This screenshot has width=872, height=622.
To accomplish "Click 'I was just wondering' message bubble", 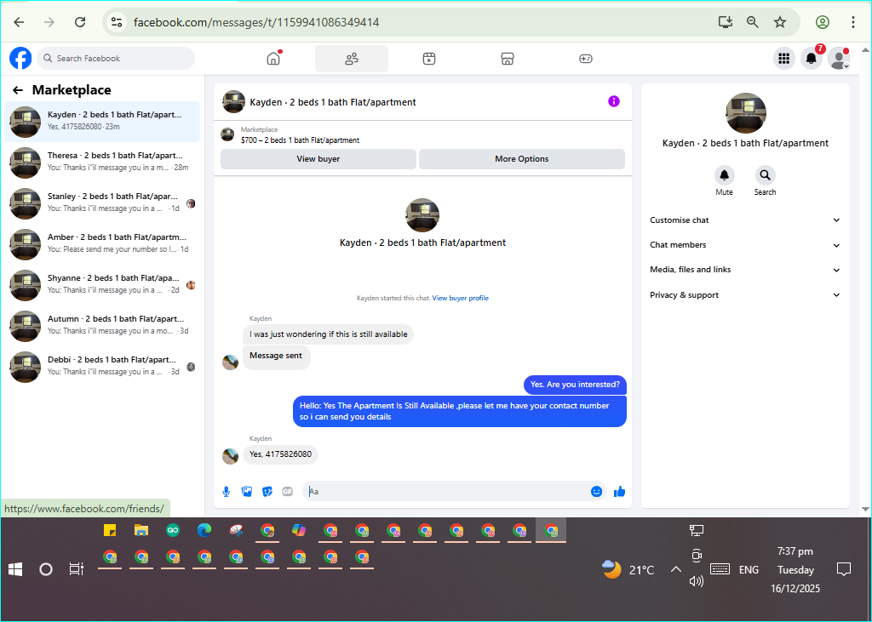I will point(328,334).
